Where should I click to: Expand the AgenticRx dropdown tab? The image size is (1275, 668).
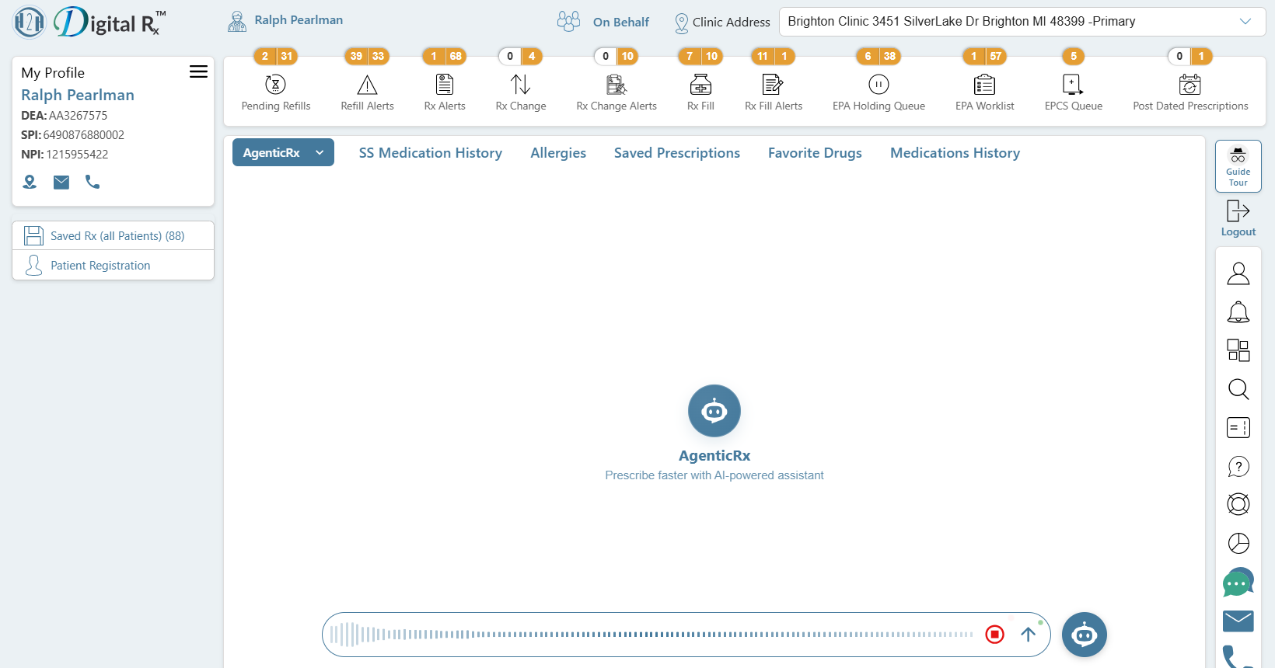click(x=283, y=152)
